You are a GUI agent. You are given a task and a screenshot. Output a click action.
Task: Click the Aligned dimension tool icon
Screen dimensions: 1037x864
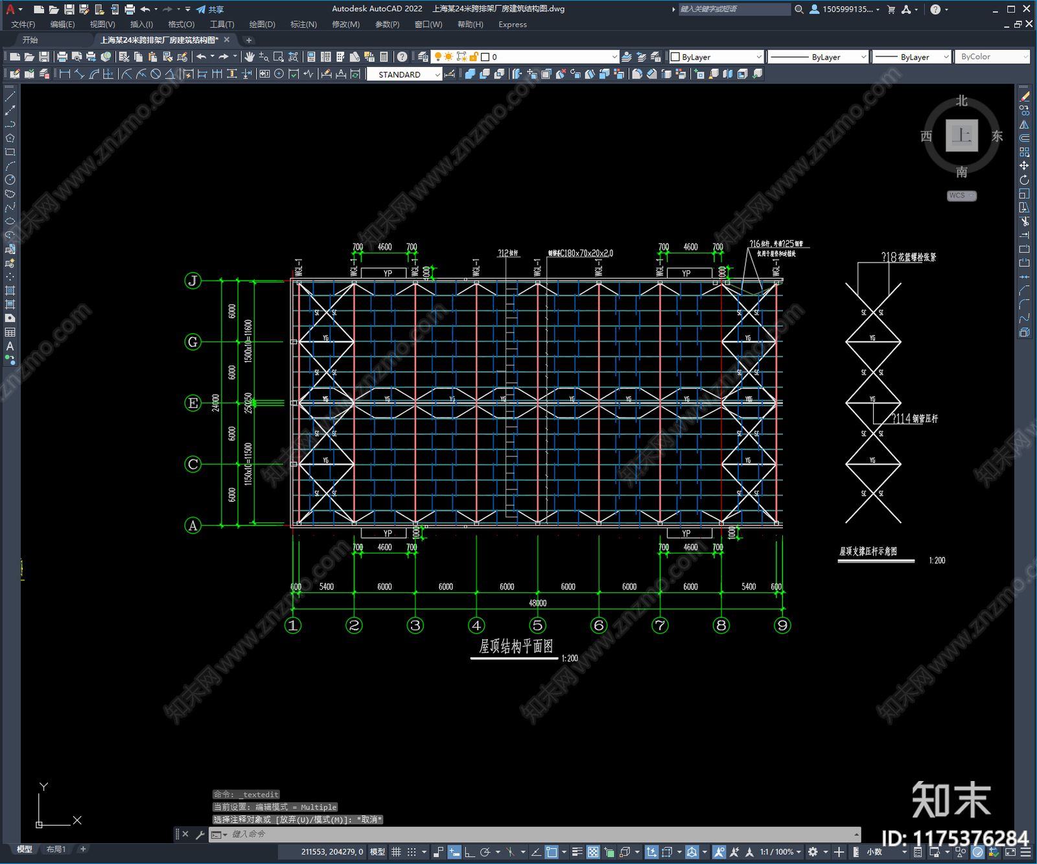(x=79, y=74)
